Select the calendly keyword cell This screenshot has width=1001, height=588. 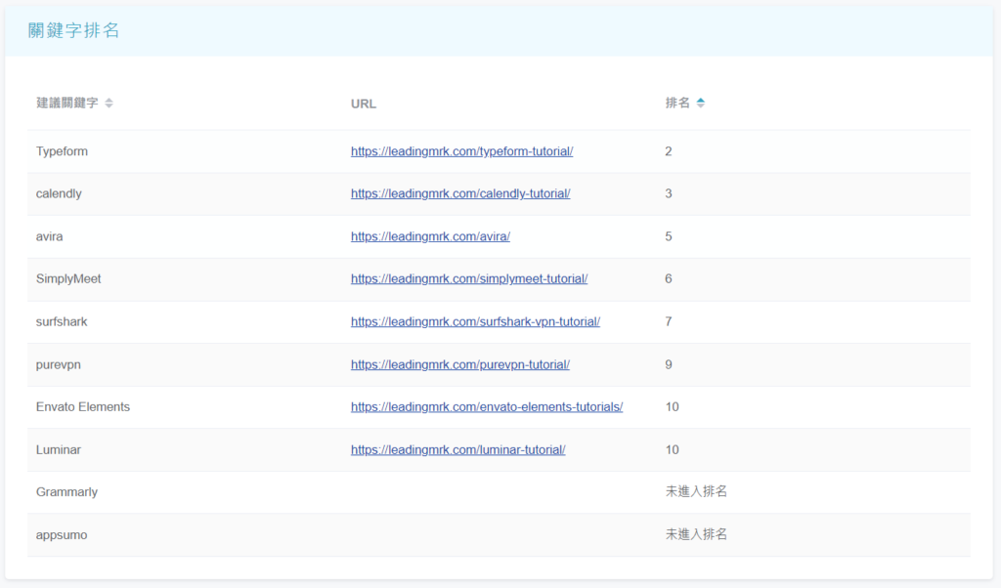pyautogui.click(x=59, y=193)
